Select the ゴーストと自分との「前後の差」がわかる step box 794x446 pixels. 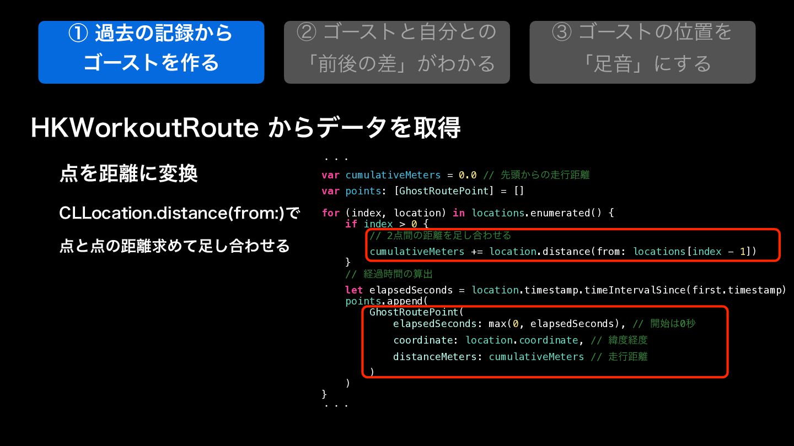(397, 52)
